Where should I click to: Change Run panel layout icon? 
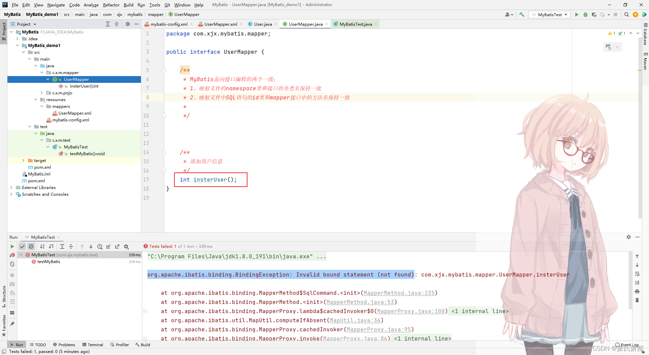12,313
